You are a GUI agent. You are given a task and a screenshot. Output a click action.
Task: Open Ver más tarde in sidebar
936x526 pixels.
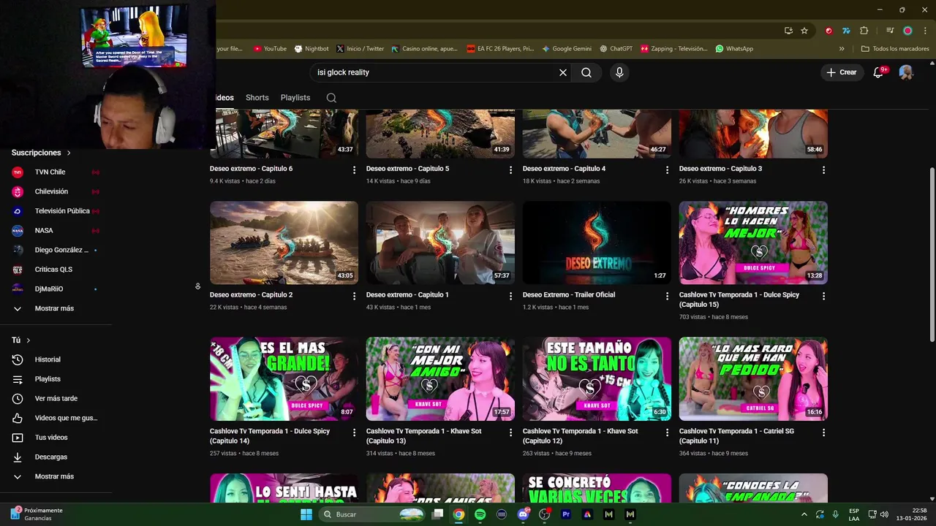coord(56,398)
